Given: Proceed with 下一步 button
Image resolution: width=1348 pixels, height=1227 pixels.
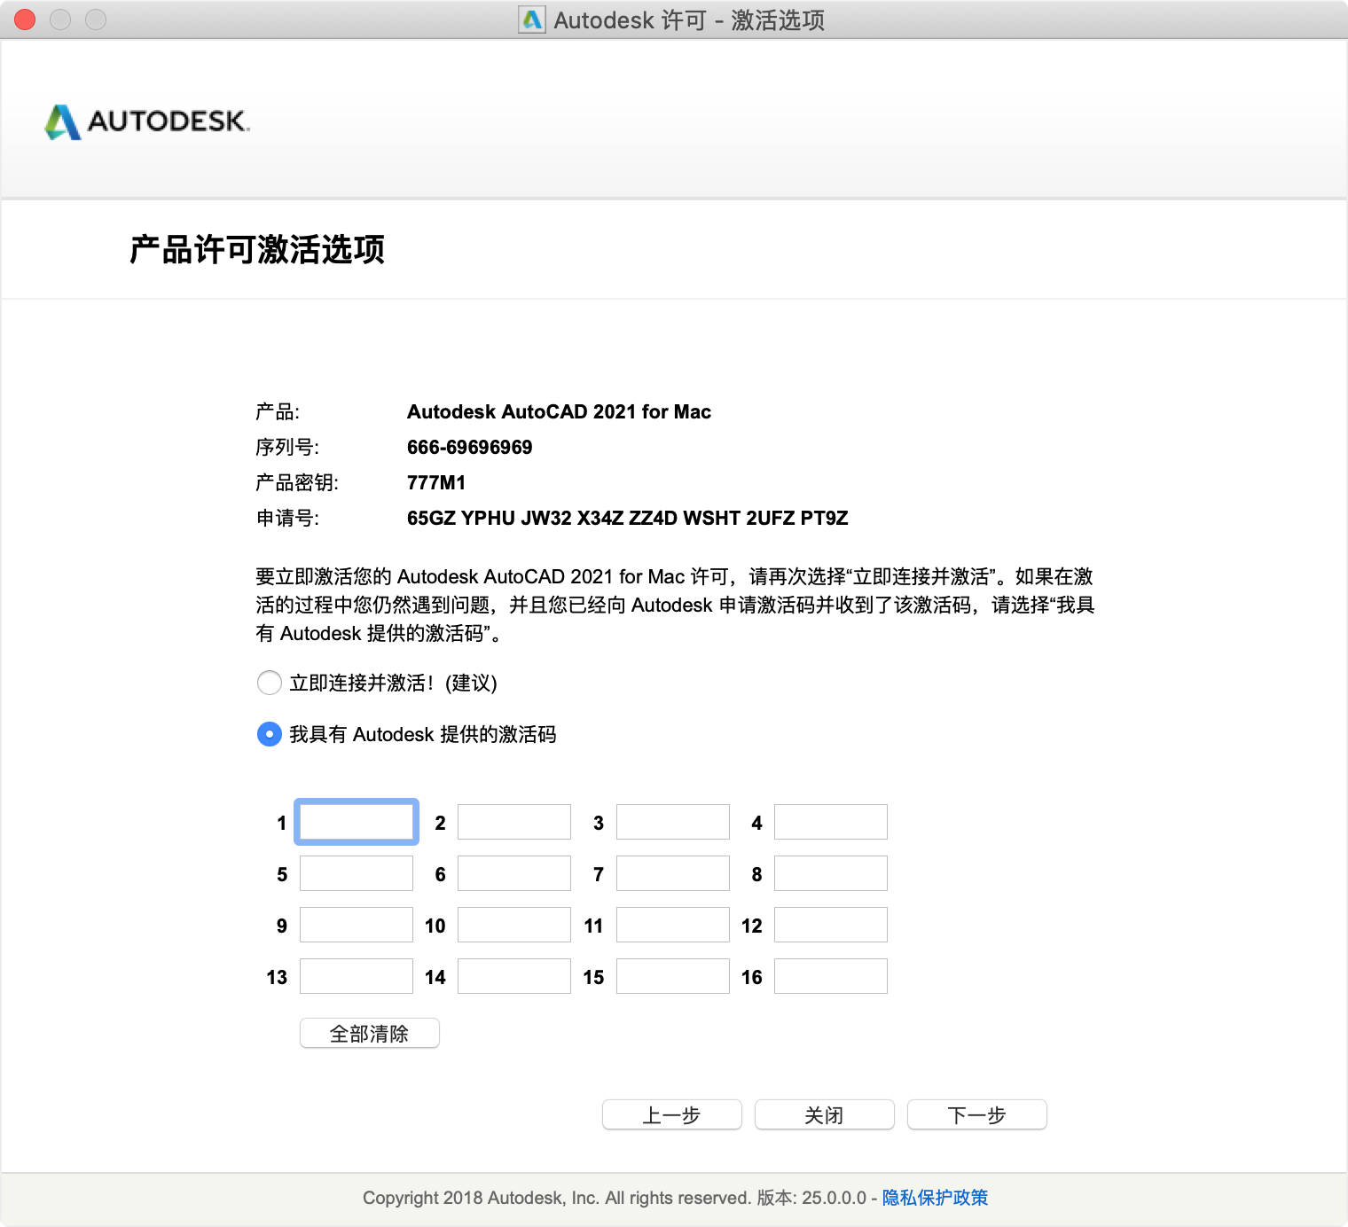Looking at the screenshot, I should [x=977, y=1114].
